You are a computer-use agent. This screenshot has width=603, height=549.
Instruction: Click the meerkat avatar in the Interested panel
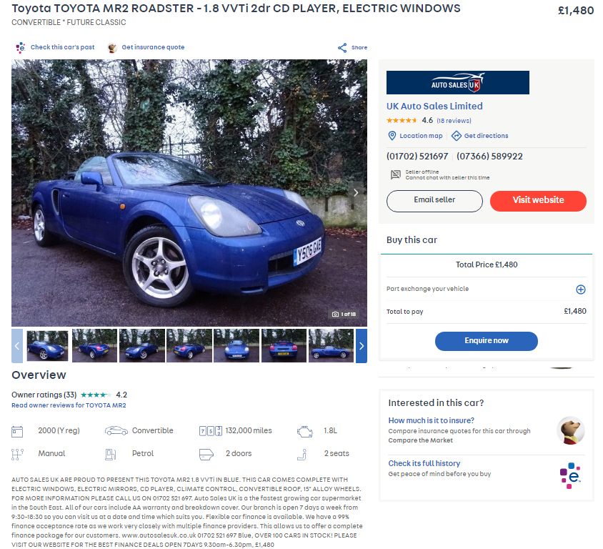click(x=570, y=430)
